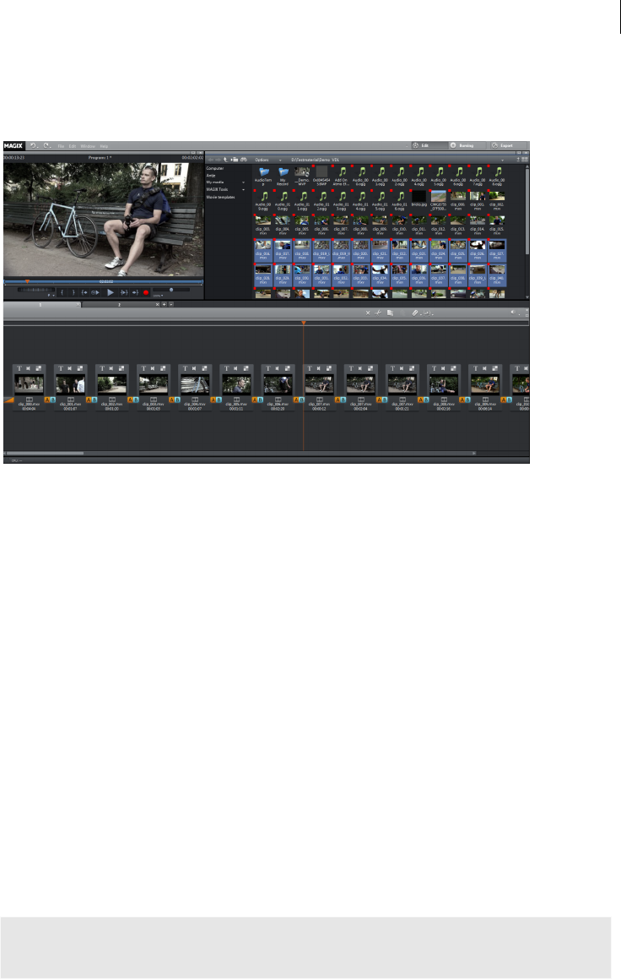Expand the media pool path dropdown
The height and width of the screenshot is (979, 621).
tap(502, 160)
